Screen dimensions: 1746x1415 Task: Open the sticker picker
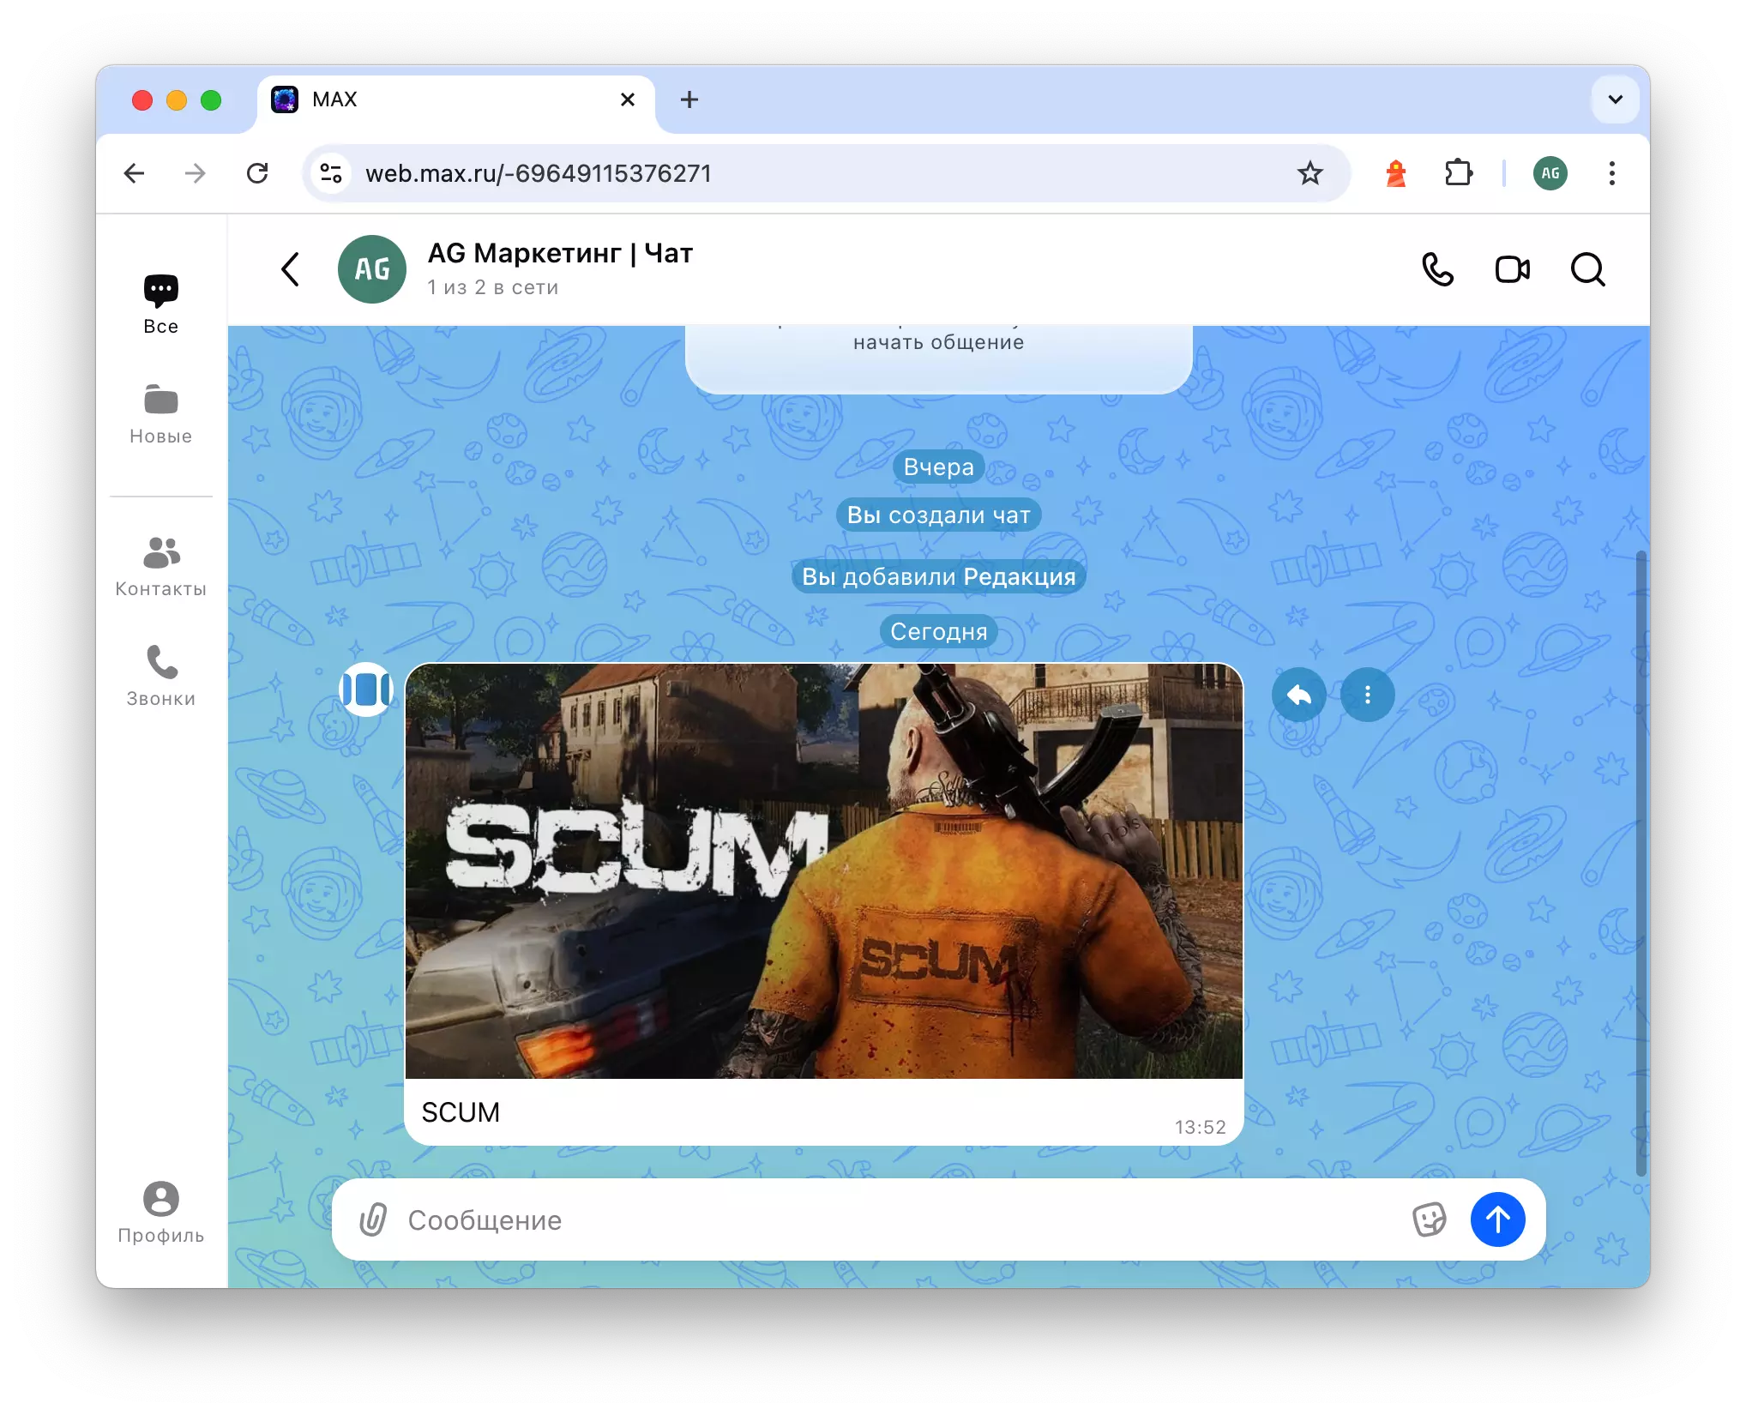tap(1429, 1219)
